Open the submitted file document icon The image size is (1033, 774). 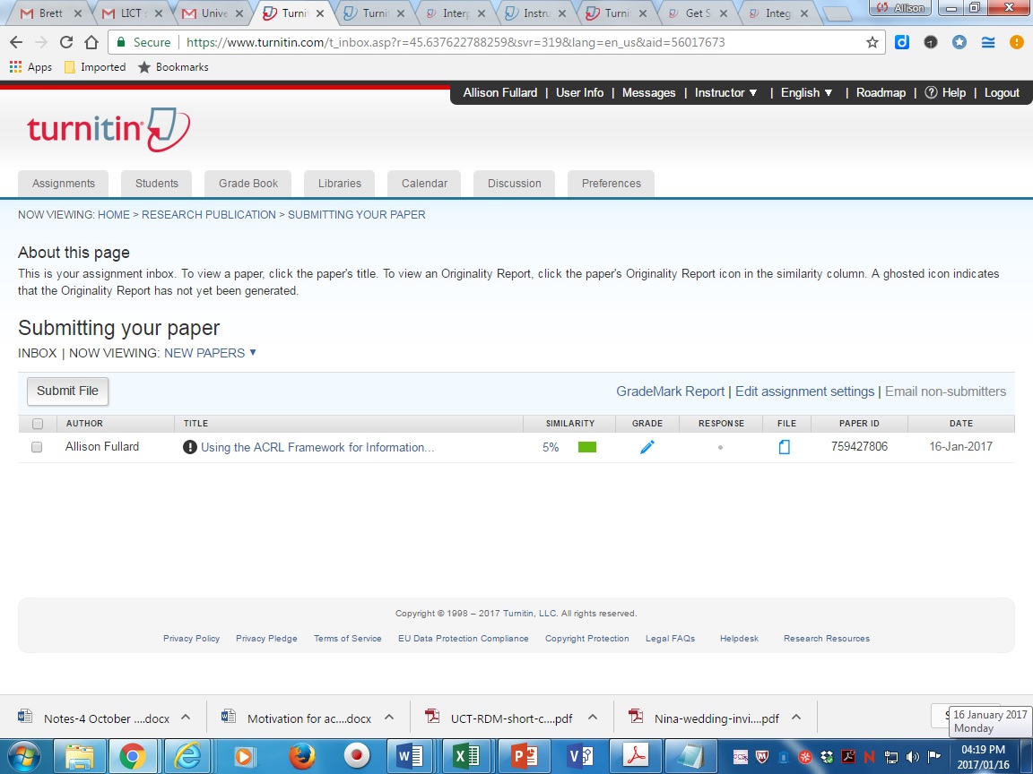pos(785,447)
